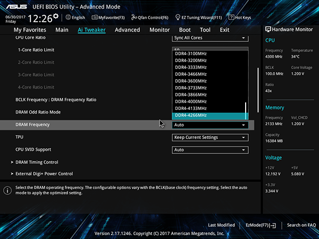Show Hot Keys question icon
The image size is (319, 239).
coord(231,18)
